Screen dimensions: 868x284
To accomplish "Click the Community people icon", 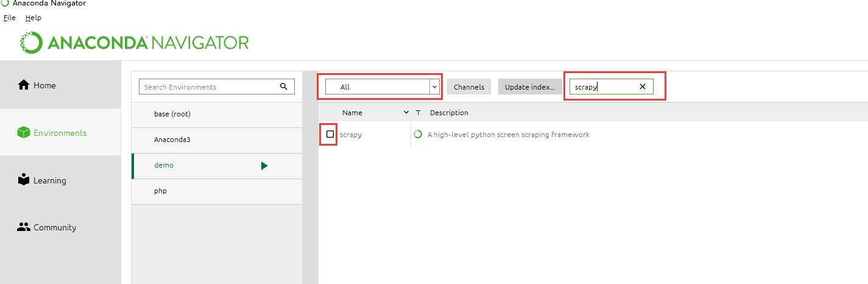I will point(24,227).
